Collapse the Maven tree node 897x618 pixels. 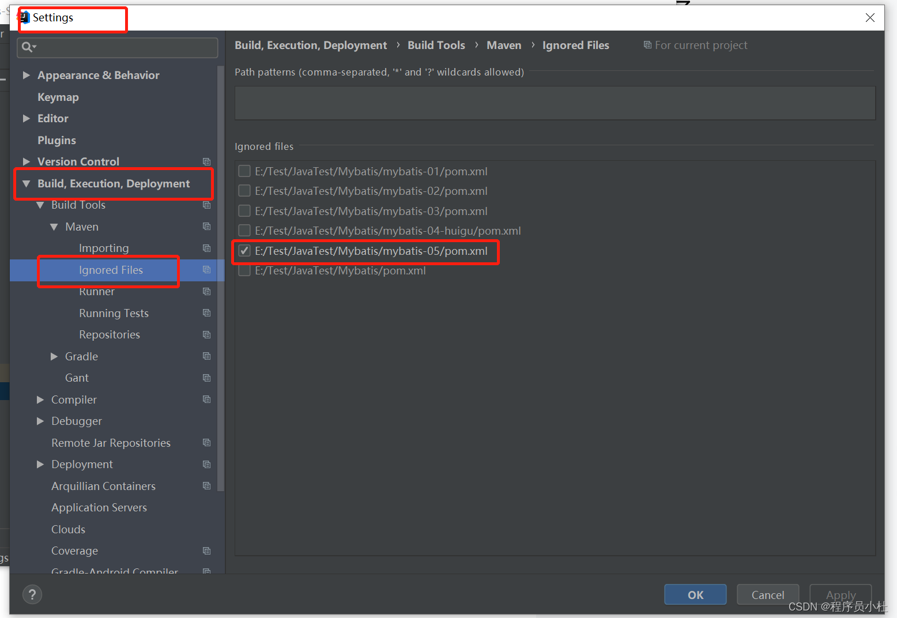[x=54, y=227]
